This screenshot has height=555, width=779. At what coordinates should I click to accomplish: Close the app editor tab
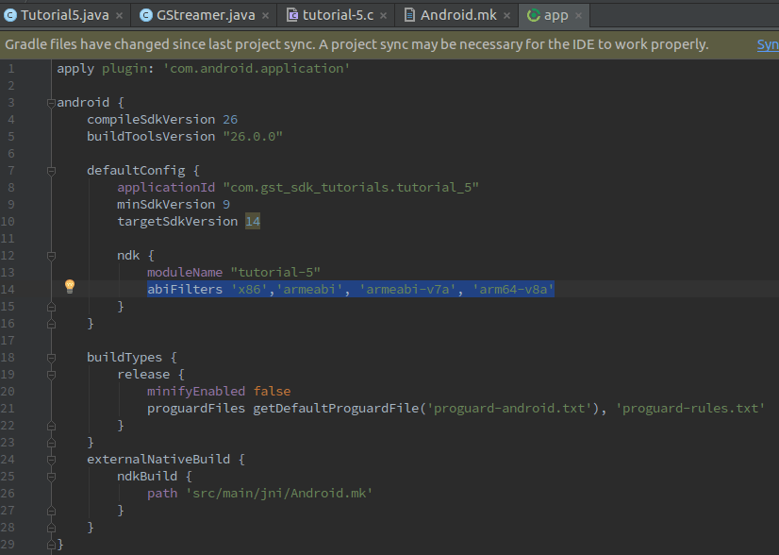577,15
